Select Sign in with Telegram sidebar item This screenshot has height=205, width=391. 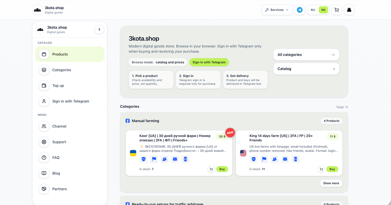tap(70, 101)
